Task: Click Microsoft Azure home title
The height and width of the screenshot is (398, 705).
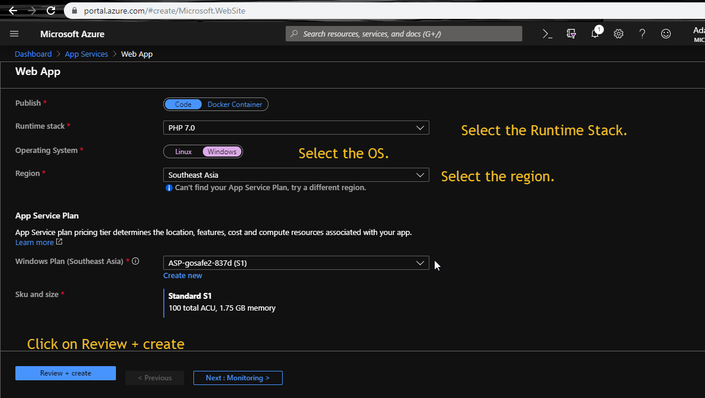Action: pyautogui.click(x=72, y=34)
